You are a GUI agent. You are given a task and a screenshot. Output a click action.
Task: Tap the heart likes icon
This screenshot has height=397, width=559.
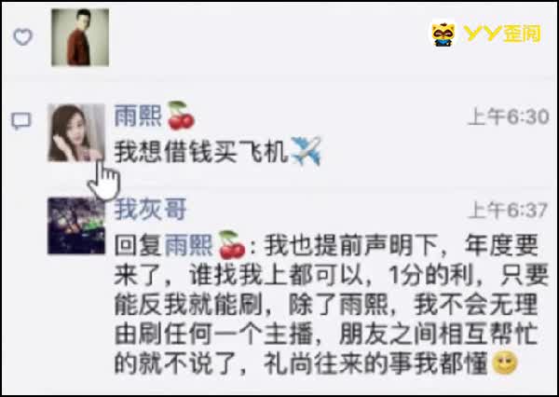pyautogui.click(x=23, y=37)
